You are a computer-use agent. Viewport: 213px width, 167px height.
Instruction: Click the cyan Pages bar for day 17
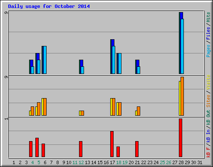[x=114, y=60]
